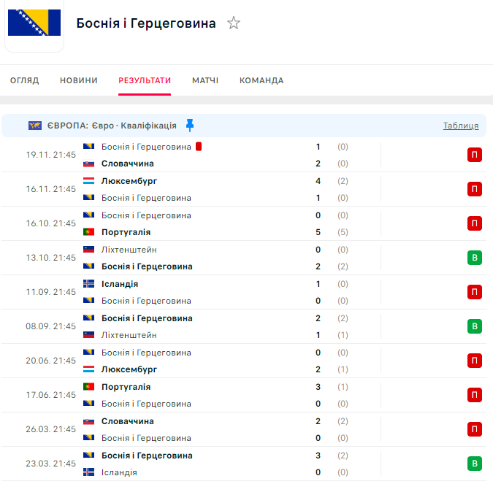The image size is (493, 484).
Task: Click the Europe map icon in league header
Action: click(x=35, y=126)
